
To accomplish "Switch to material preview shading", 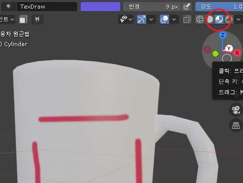I will coord(219,19).
